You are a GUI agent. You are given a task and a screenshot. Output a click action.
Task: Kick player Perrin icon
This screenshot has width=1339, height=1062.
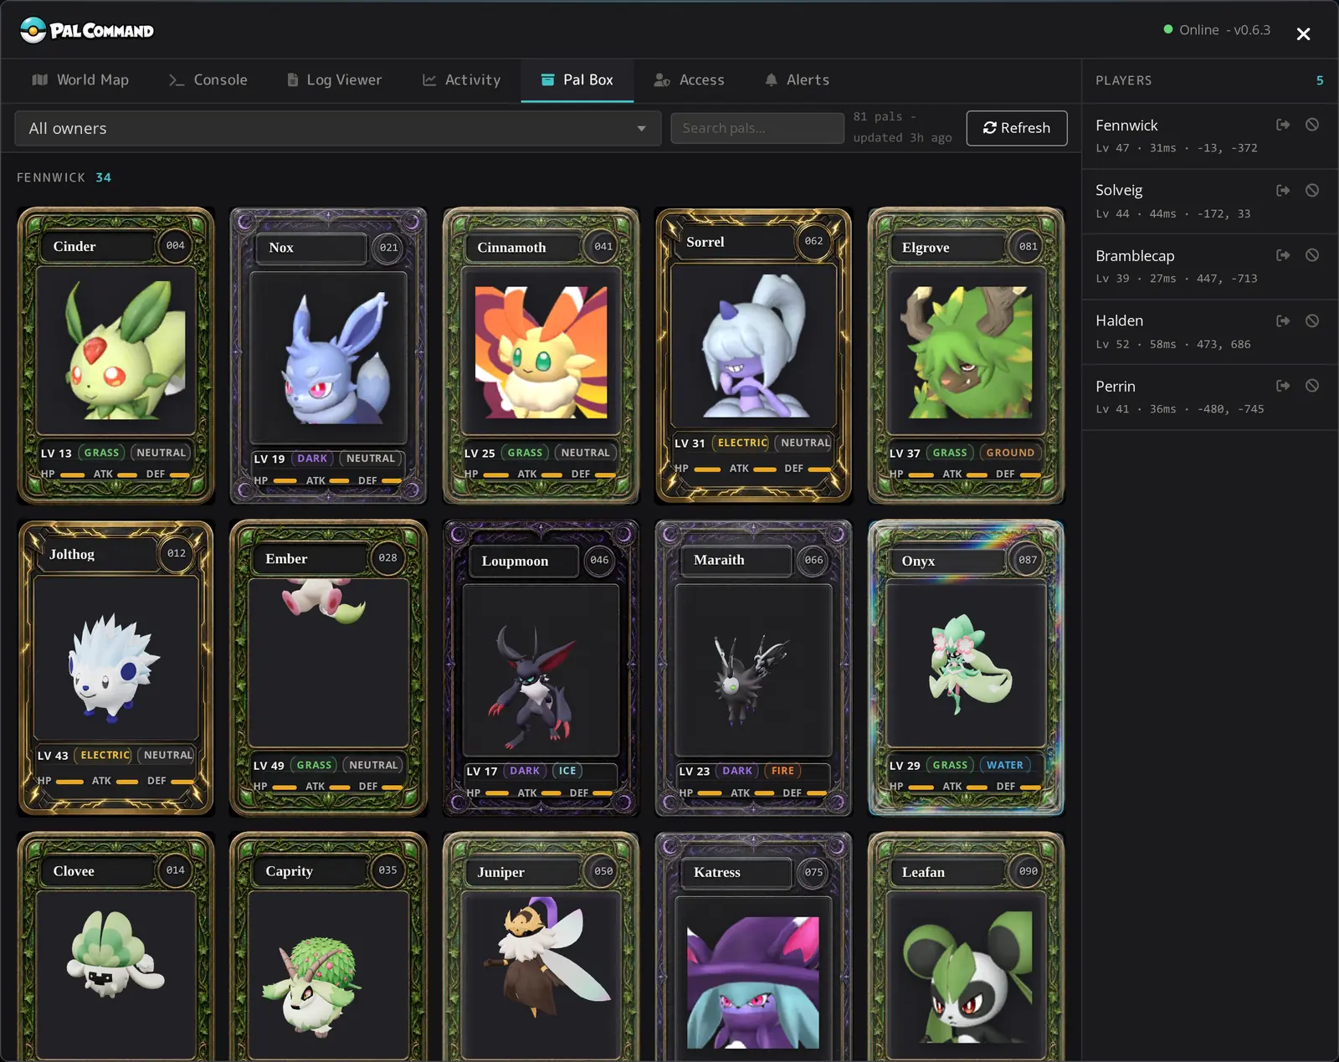(x=1283, y=386)
